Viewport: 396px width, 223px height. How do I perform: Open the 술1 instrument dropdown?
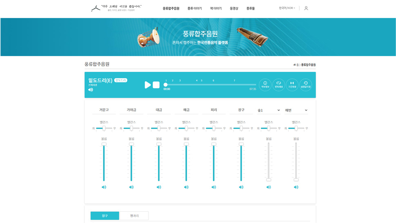(x=269, y=110)
